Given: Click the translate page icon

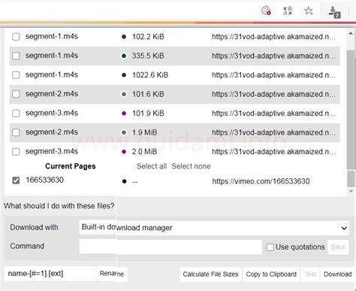Looking at the screenshot, I should coord(288,11).
